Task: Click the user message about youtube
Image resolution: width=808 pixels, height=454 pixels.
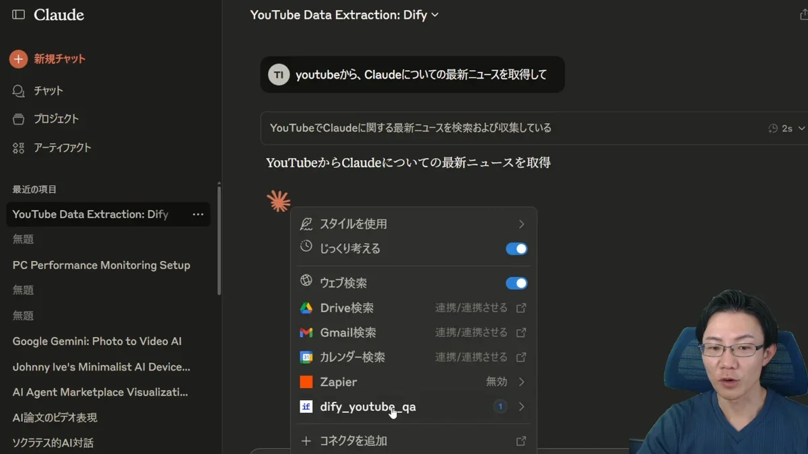Action: point(412,75)
